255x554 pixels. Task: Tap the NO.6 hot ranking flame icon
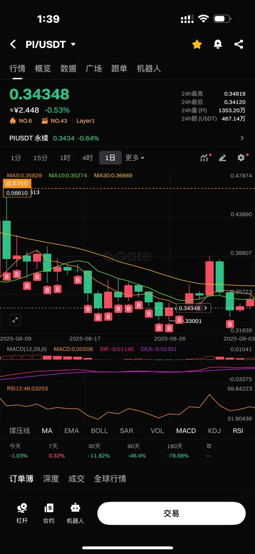13,121
